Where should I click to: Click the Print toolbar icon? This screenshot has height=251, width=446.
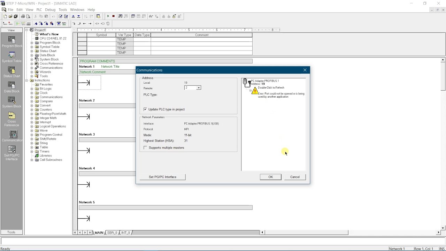click(x=23, y=16)
